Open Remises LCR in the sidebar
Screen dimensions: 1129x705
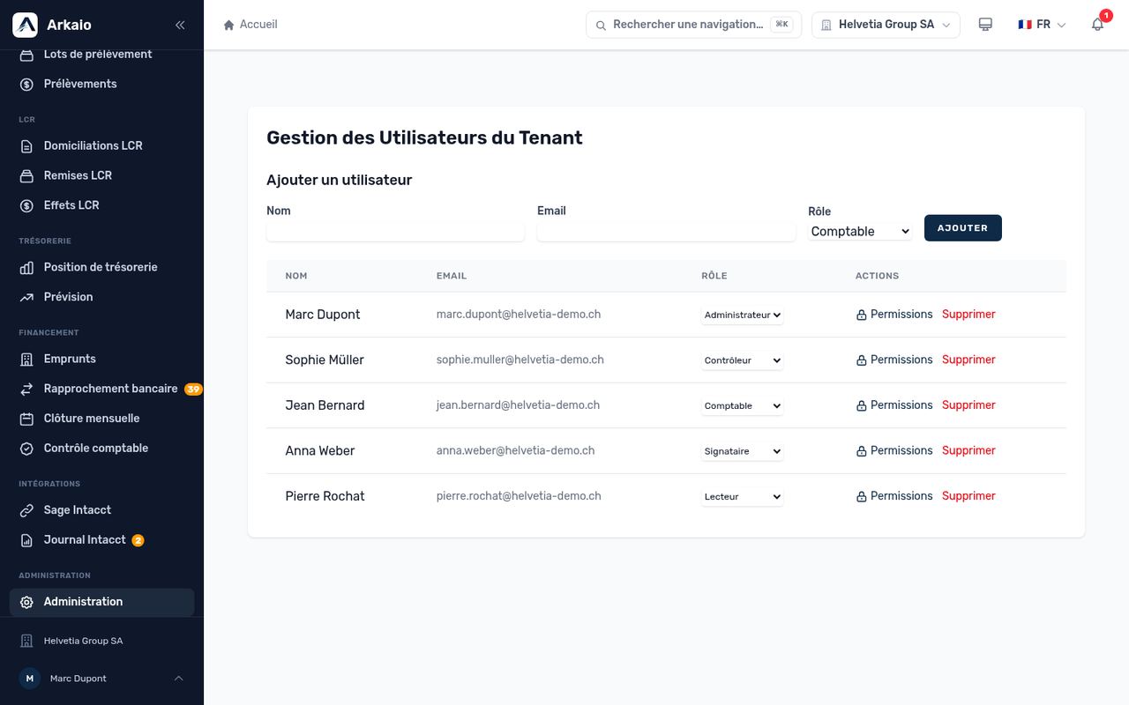(101, 175)
